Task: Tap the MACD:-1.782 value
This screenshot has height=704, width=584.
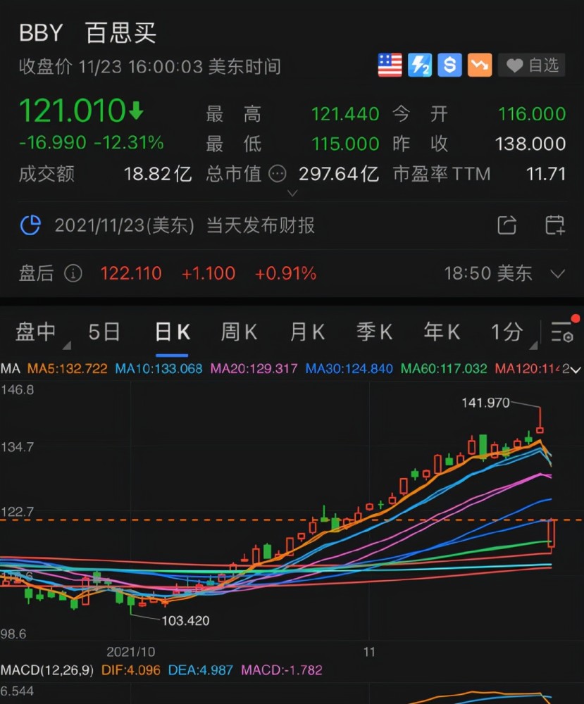Action: 282,670
